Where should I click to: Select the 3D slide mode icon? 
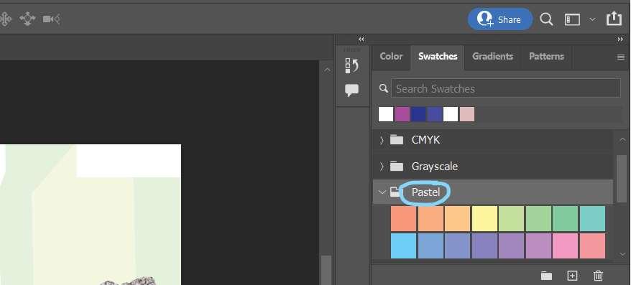27,19
